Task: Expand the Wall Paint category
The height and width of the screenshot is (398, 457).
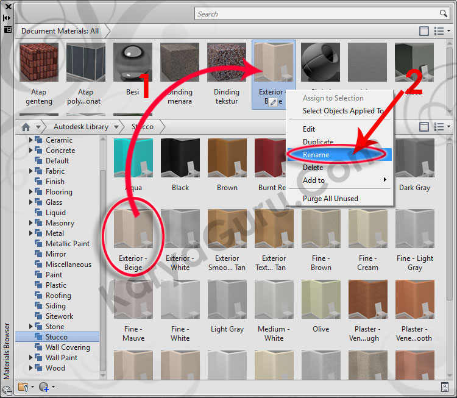Action: coord(32,358)
